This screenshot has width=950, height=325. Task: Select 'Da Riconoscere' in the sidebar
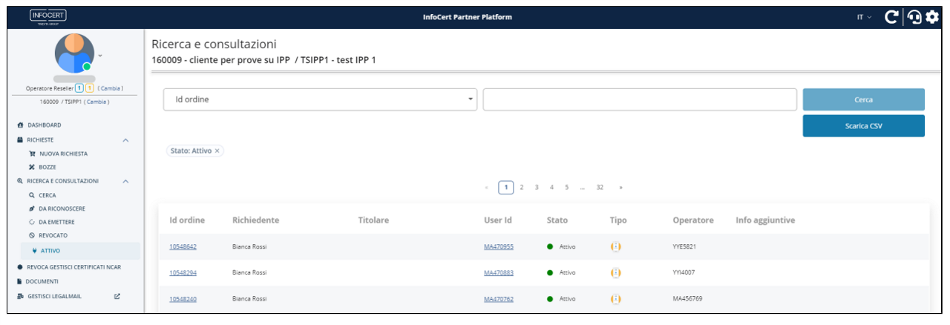(x=56, y=209)
